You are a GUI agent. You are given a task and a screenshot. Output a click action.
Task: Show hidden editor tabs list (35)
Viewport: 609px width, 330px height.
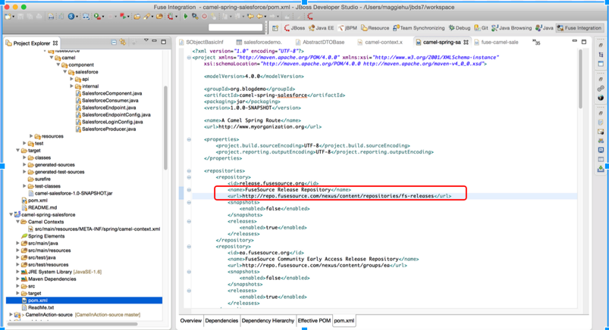[536, 42]
